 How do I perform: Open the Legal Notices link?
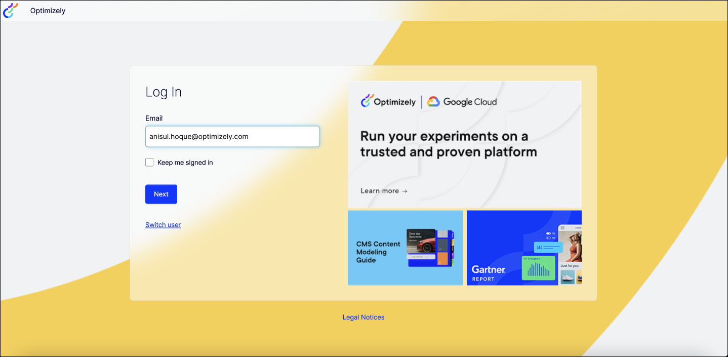[363, 318]
